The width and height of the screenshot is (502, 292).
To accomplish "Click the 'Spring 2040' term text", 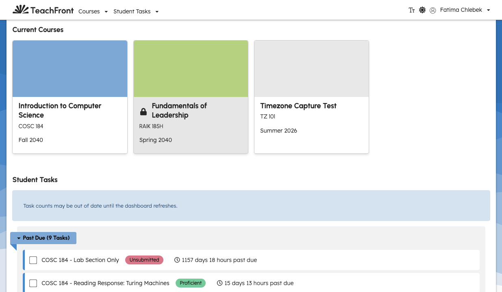I will click(x=156, y=140).
